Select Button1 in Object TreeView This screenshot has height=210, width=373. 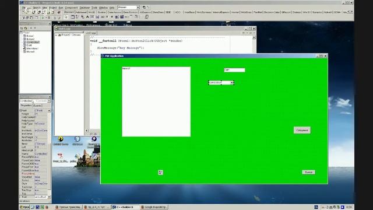[x=30, y=36]
